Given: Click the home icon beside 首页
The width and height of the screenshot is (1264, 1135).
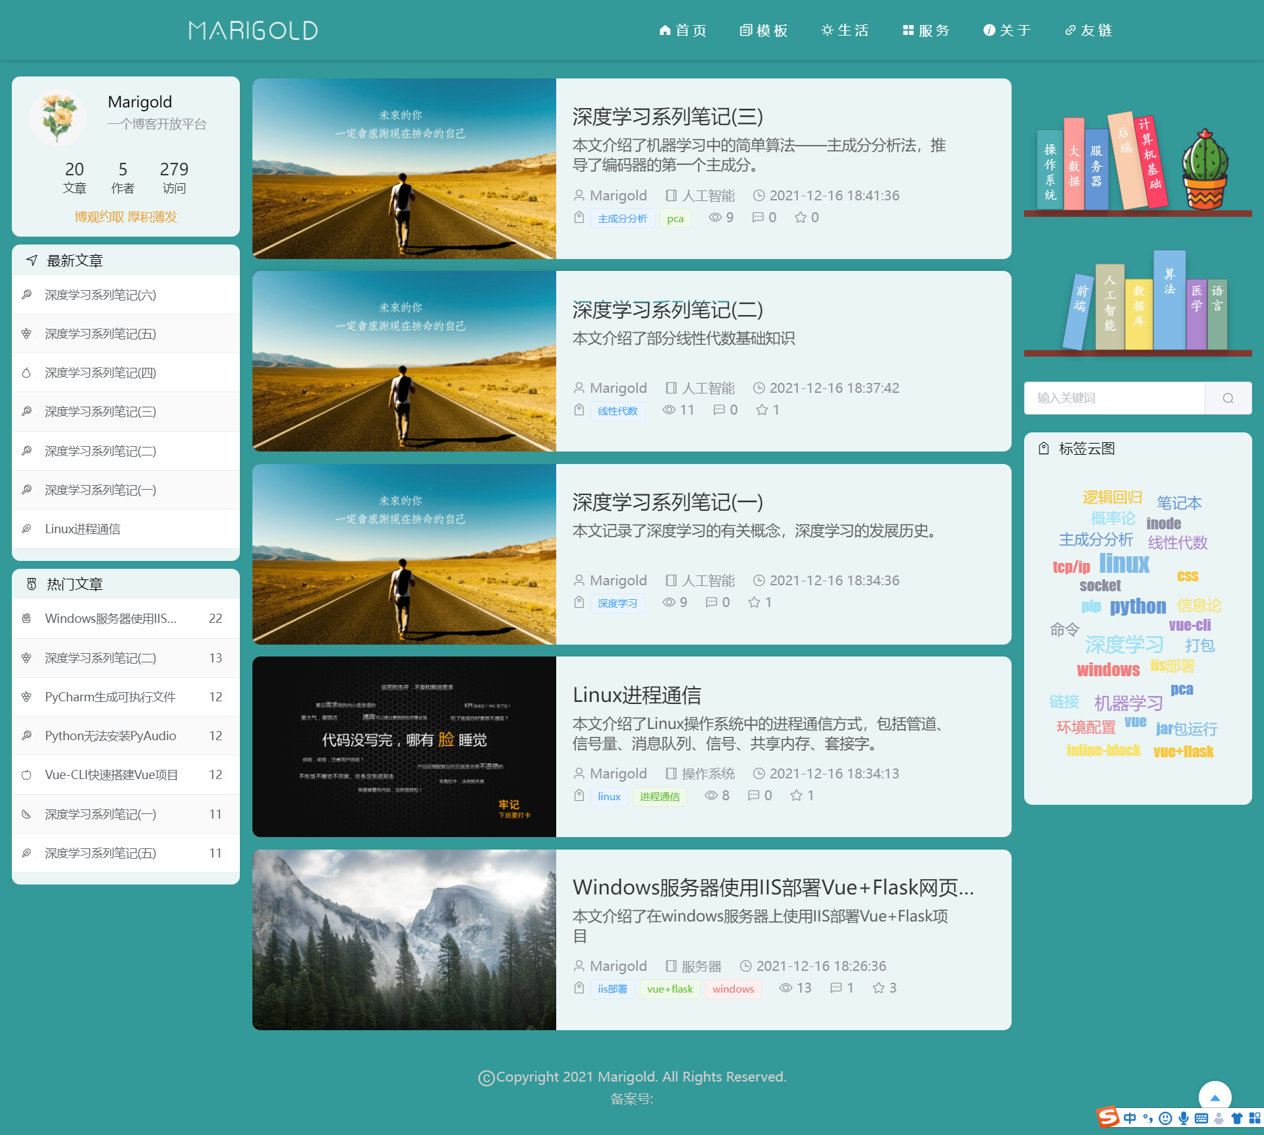Looking at the screenshot, I should click(x=664, y=30).
